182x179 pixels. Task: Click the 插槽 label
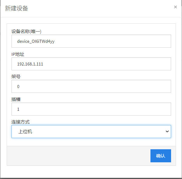click(x=16, y=99)
